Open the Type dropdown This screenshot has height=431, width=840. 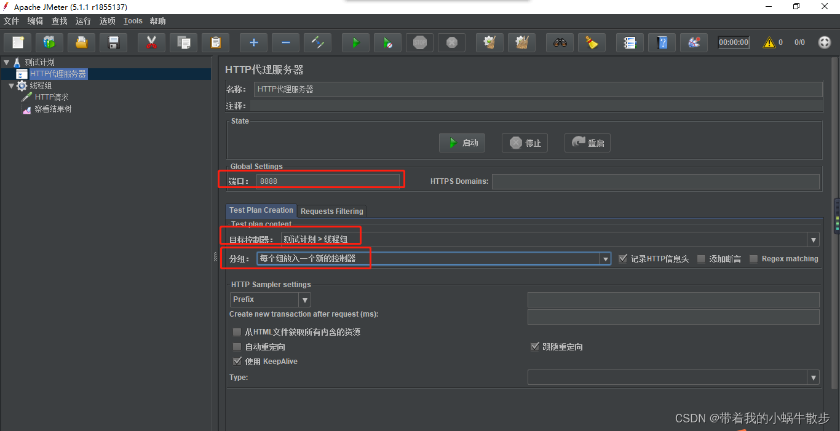point(814,378)
